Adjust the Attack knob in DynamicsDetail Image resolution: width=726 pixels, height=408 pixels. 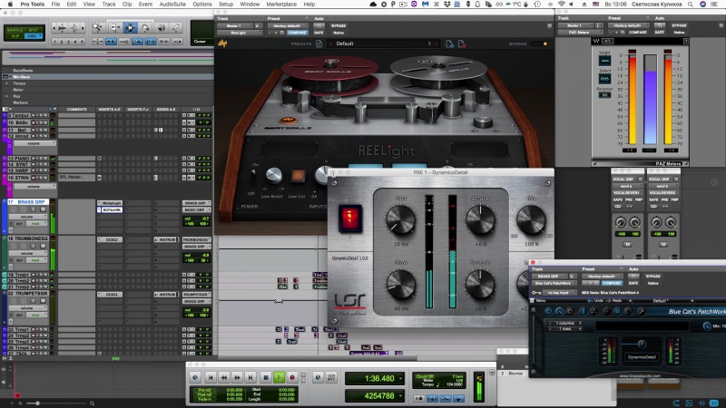point(481,219)
